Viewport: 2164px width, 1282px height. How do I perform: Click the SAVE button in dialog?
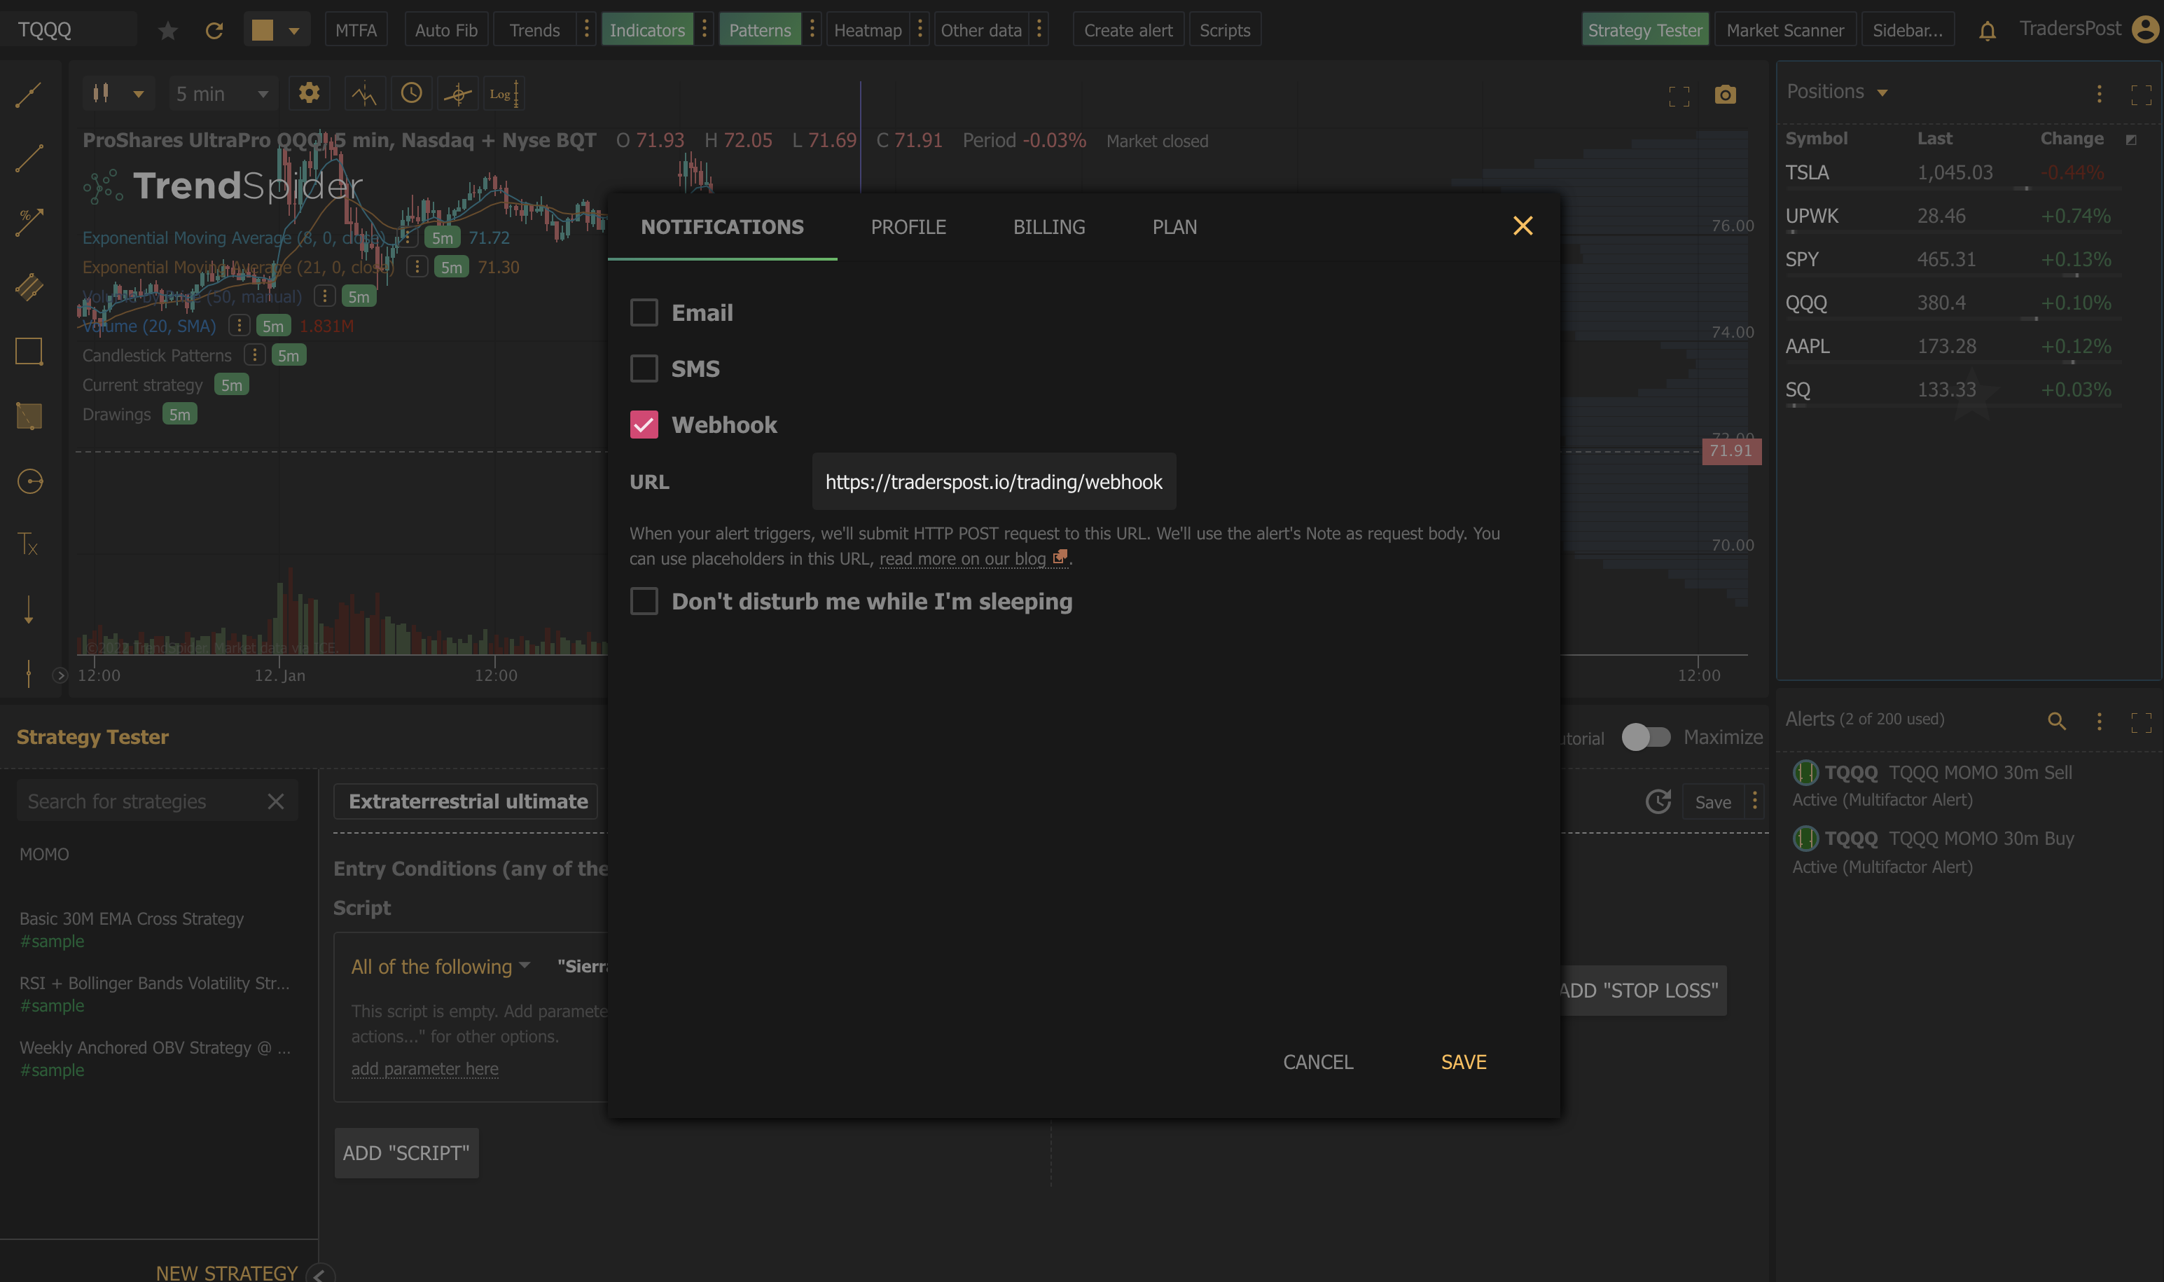point(1464,1062)
